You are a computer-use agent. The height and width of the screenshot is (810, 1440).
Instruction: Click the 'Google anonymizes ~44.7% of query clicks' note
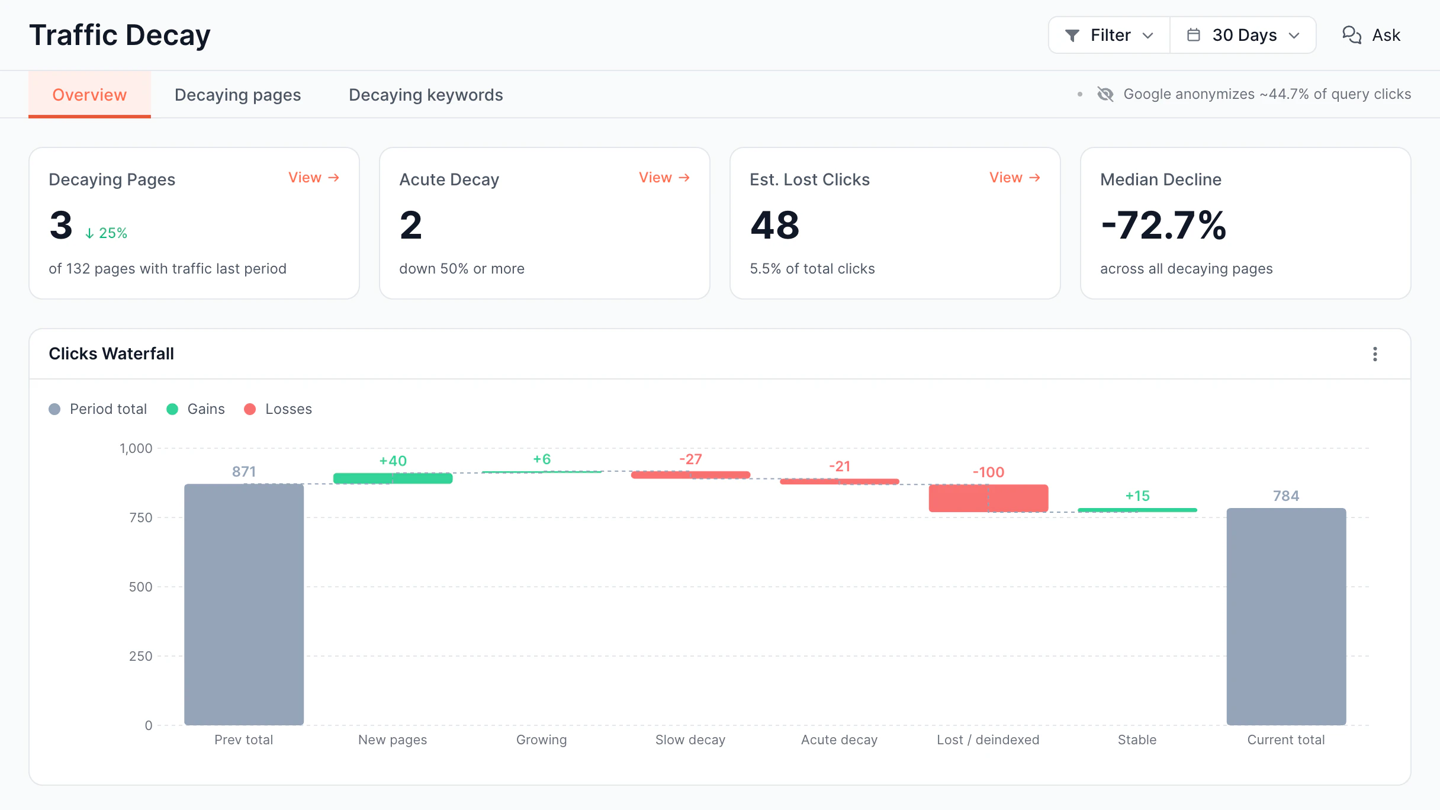[x=1267, y=94]
